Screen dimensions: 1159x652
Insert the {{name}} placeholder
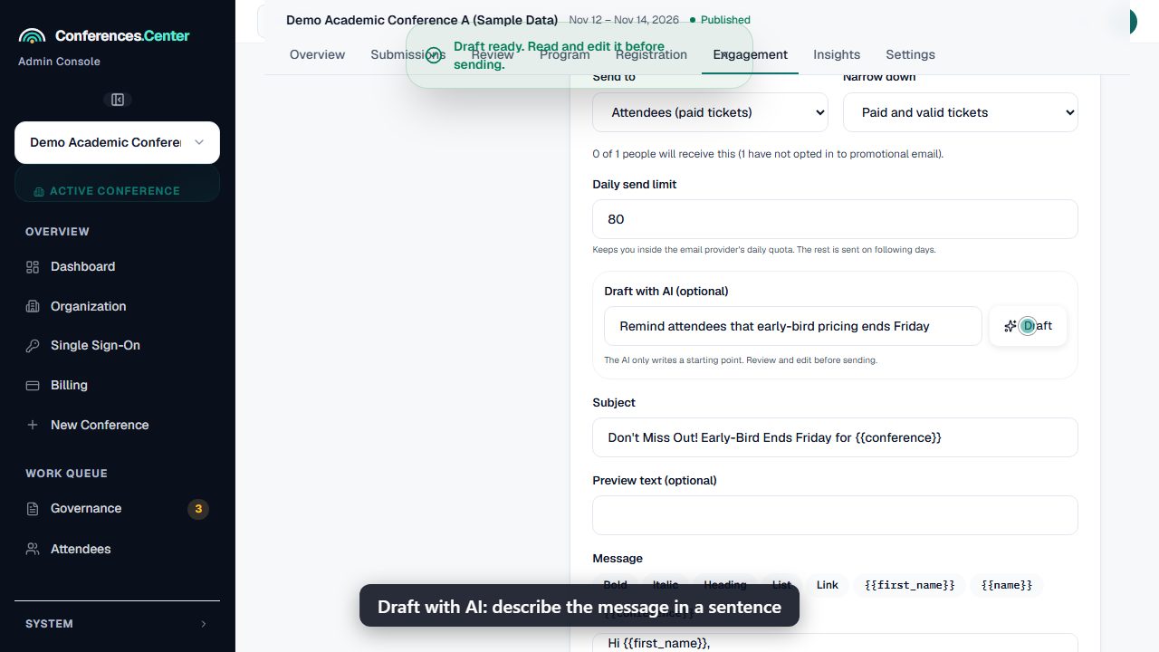pos(1007,585)
